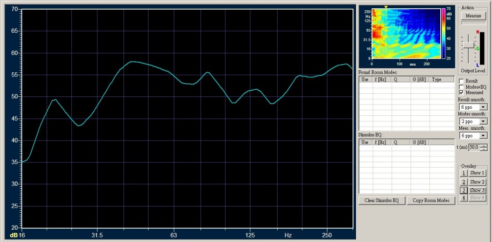
Task: Click the response curve peak near 58 dB
Action: [133, 62]
